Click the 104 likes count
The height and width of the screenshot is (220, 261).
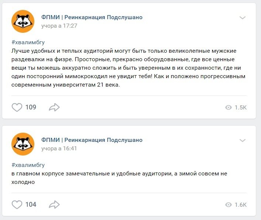(31, 204)
